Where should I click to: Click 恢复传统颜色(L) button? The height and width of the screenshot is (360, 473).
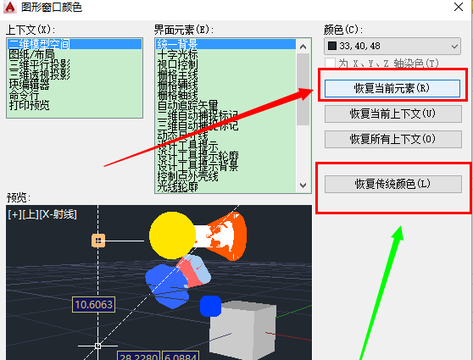click(x=392, y=184)
